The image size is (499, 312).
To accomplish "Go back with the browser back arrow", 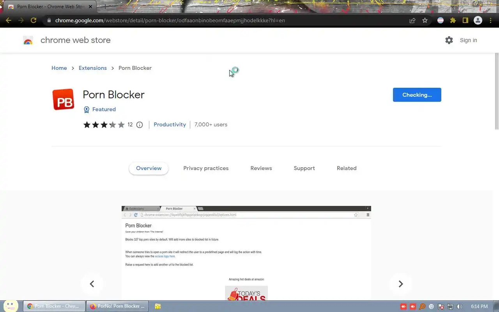I will click(x=9, y=20).
